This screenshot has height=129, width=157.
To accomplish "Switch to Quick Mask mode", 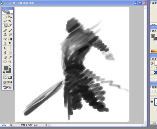I will point(10,77).
